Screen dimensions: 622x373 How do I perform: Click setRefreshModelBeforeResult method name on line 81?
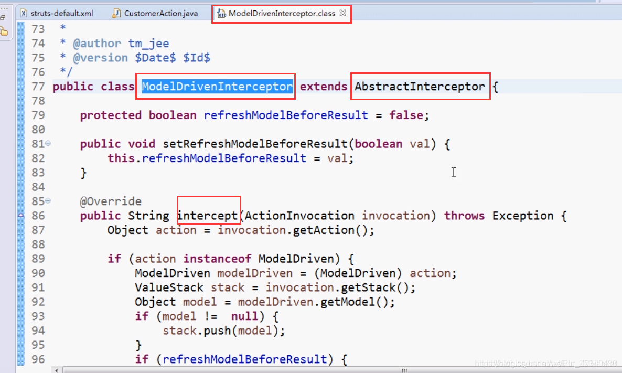[255, 144]
